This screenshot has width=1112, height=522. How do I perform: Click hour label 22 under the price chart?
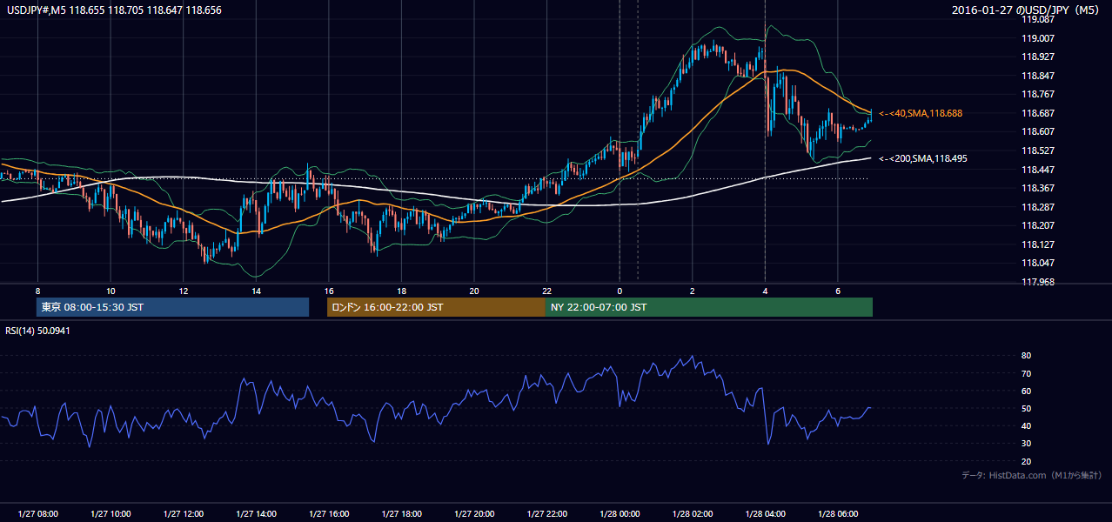[546, 291]
